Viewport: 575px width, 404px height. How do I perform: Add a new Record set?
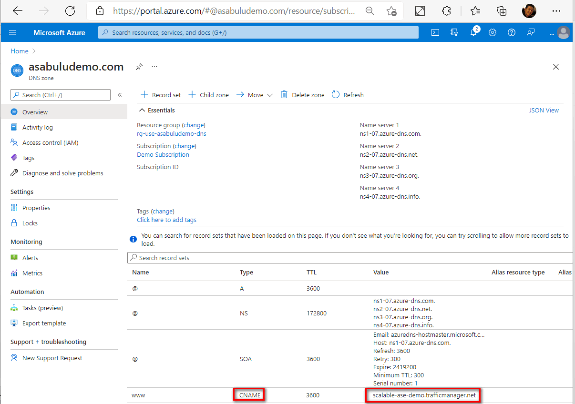point(160,95)
